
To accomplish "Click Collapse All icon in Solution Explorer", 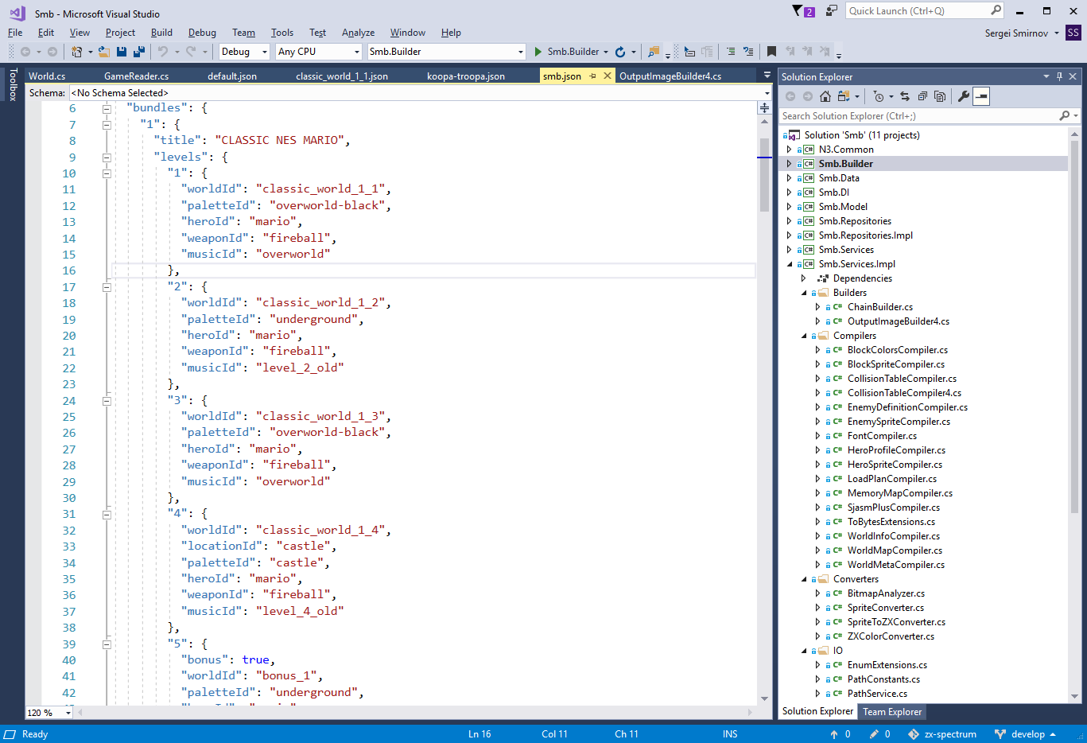I will tap(922, 96).
